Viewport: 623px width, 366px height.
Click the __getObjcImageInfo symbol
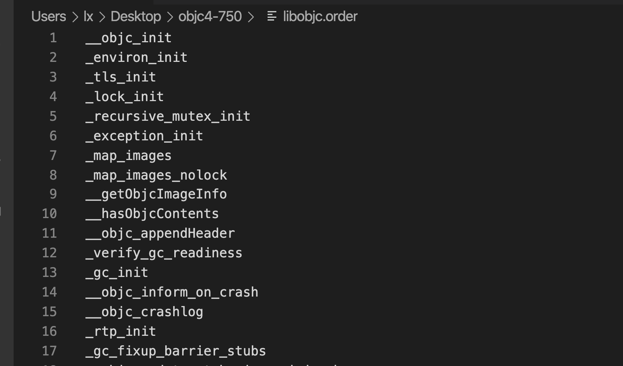pos(156,194)
